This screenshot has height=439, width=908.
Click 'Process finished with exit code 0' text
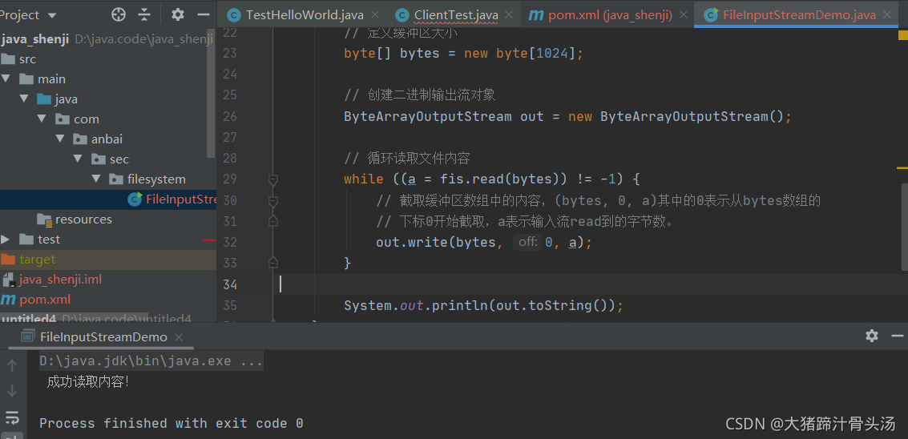click(172, 423)
